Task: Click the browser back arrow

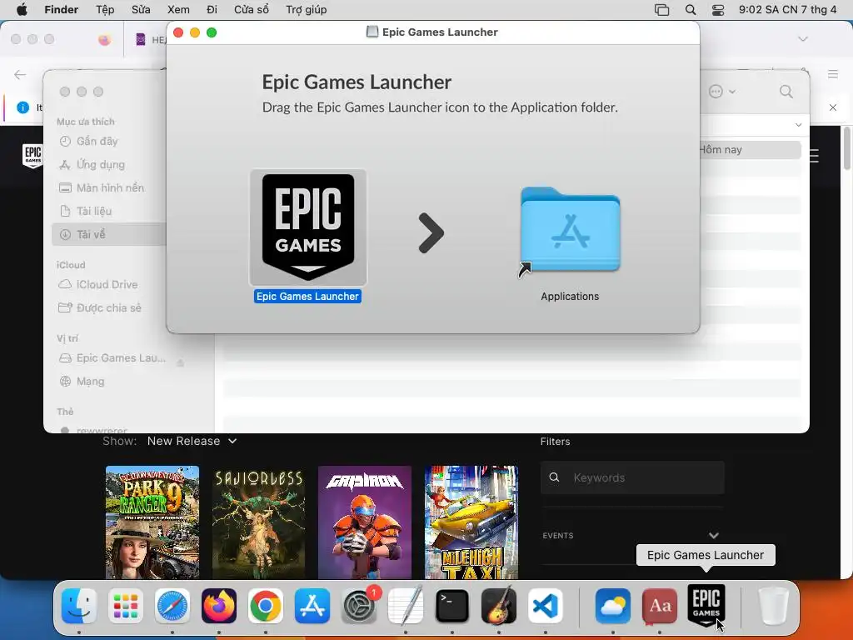Action: tap(20, 74)
